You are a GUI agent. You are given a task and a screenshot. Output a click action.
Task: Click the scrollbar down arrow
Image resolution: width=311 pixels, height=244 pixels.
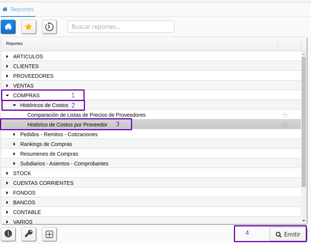[304, 221]
